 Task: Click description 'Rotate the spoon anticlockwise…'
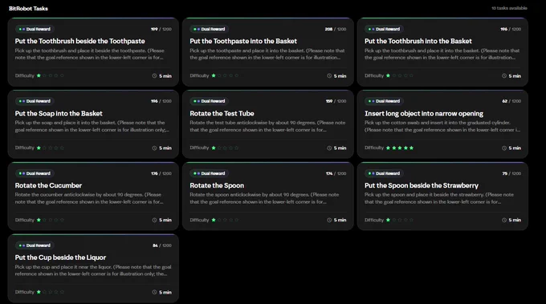tap(264, 198)
